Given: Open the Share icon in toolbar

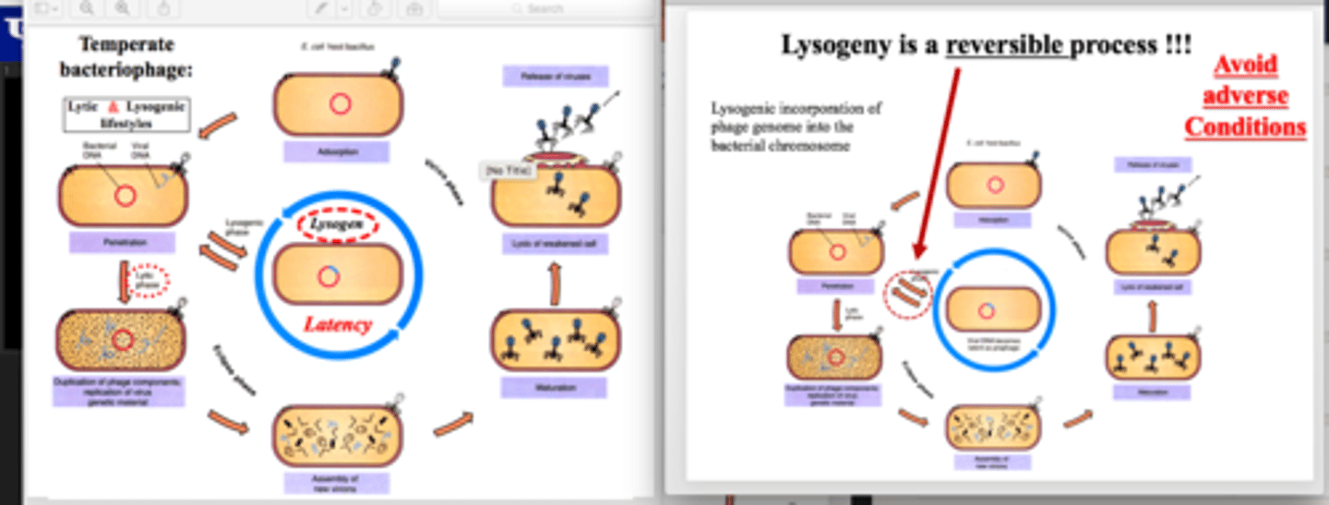Looking at the screenshot, I should (x=164, y=8).
